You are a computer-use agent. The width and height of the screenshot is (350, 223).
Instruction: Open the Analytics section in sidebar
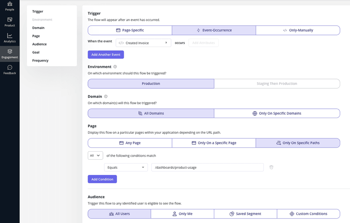coord(10,38)
